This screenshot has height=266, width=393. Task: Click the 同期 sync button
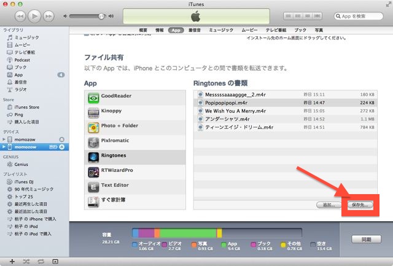[366, 240]
